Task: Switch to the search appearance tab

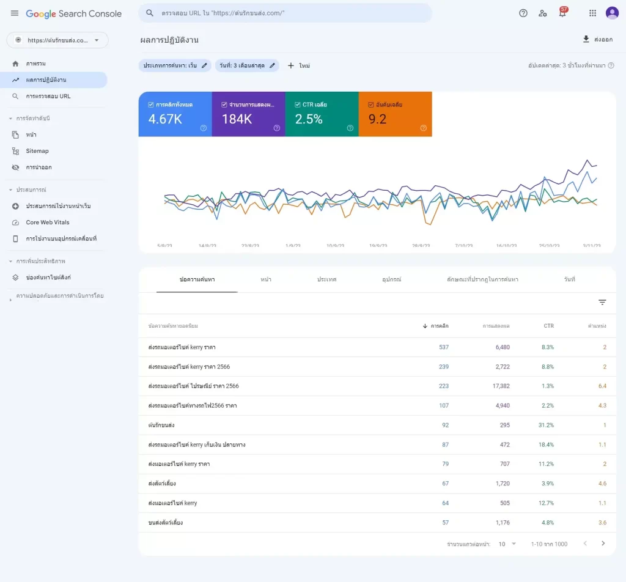Action: (482, 279)
